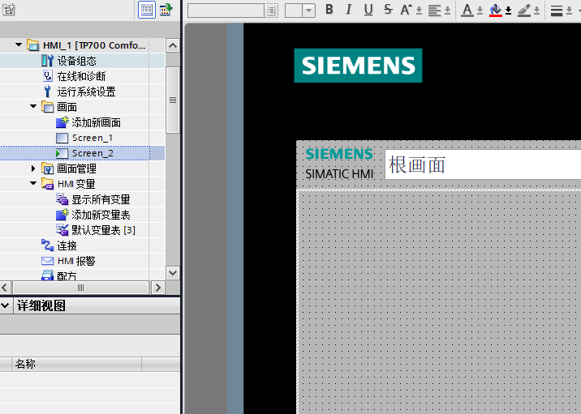Image resolution: width=581 pixels, height=414 pixels.
Task: Click 添加新变量表 to add tag table
Action: coord(101,215)
